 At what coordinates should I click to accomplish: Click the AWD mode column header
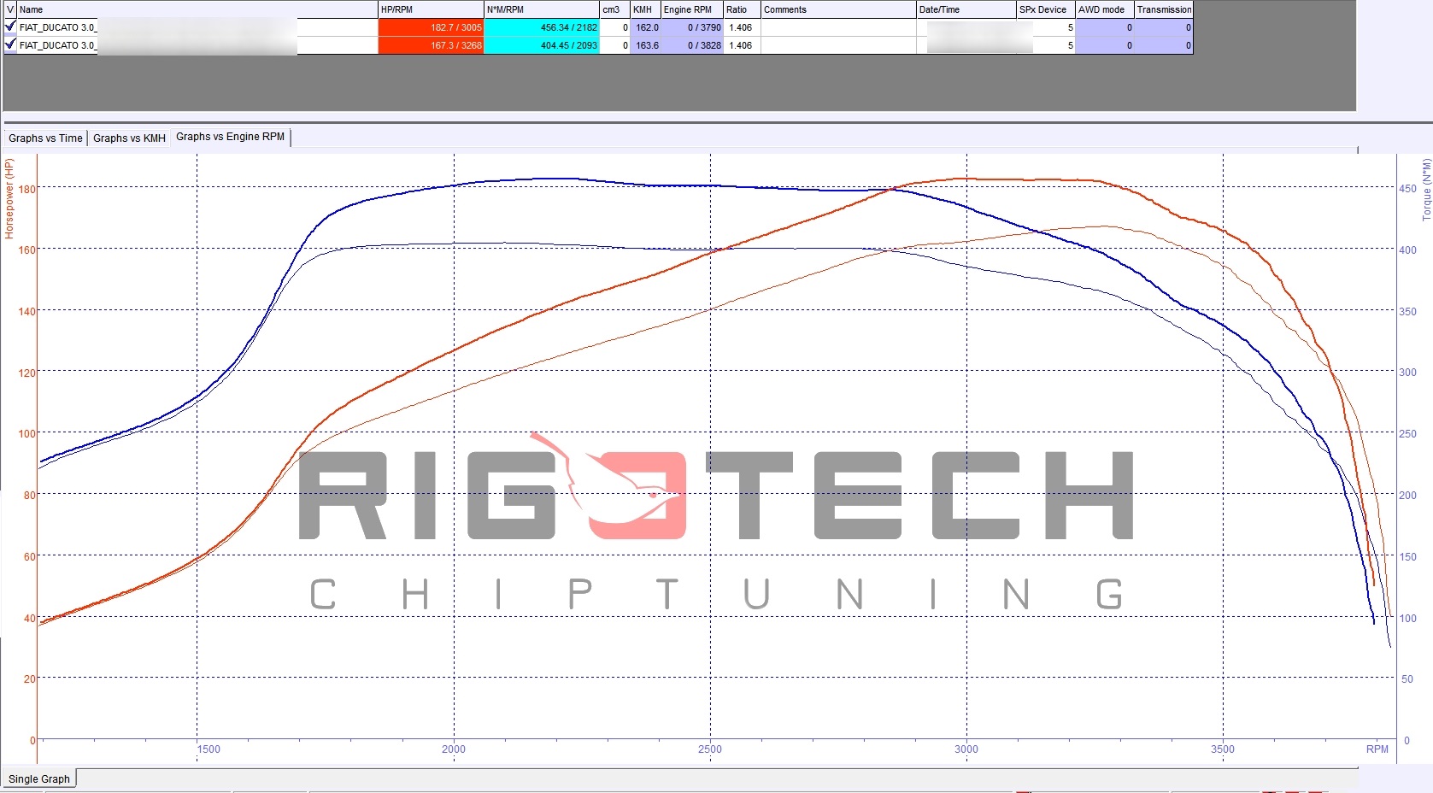(x=1105, y=9)
